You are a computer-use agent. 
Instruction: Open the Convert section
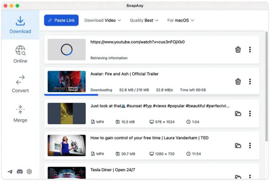coord(20,84)
